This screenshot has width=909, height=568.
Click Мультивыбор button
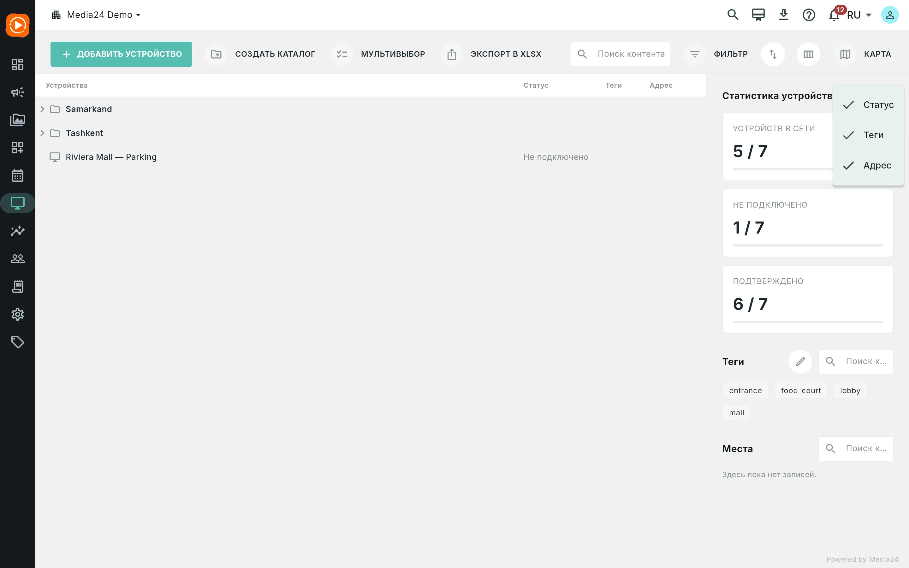point(378,54)
